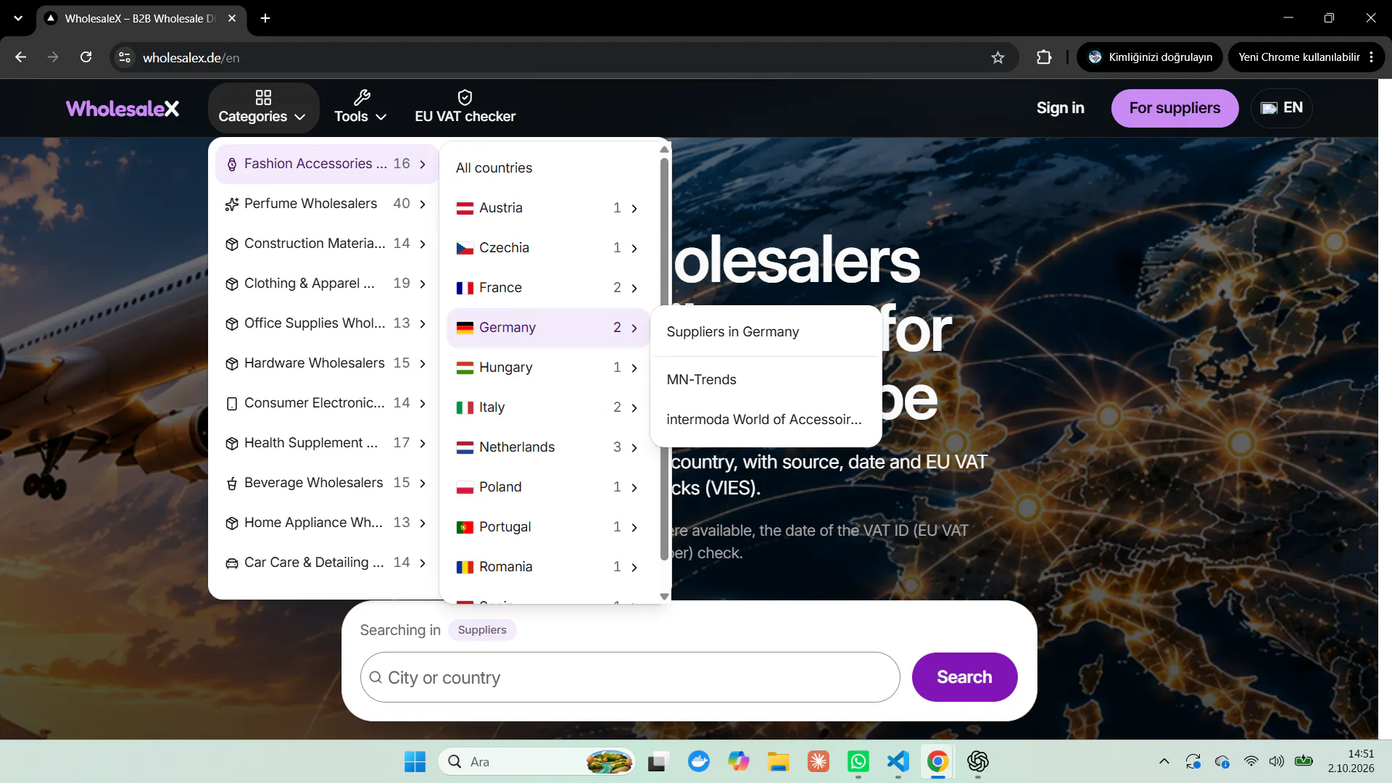Image resolution: width=1392 pixels, height=783 pixels.
Task: Open the Chrome extensions puzzle icon
Action: [1044, 57]
